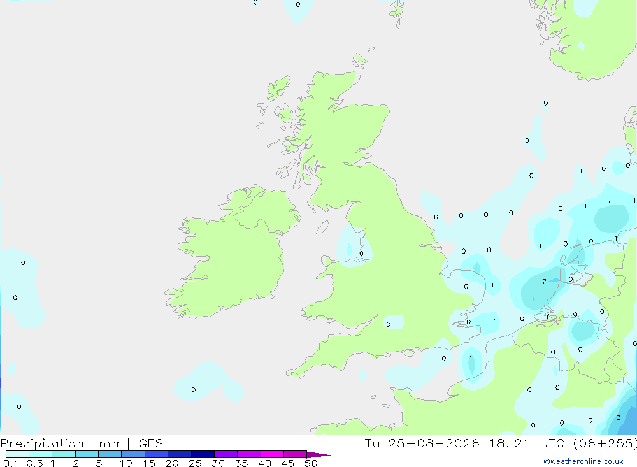Viewport: 637px width, 467px height.
Task: Click the 45–50 mm legend swatch
Action: [x=295, y=454]
